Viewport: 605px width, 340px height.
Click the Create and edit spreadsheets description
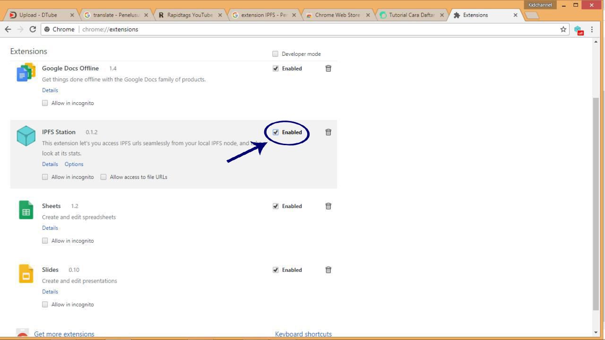pos(79,217)
